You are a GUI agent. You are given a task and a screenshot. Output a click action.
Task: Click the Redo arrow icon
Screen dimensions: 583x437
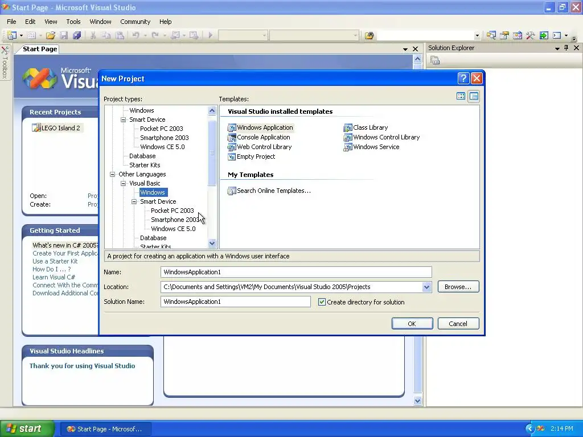155,35
